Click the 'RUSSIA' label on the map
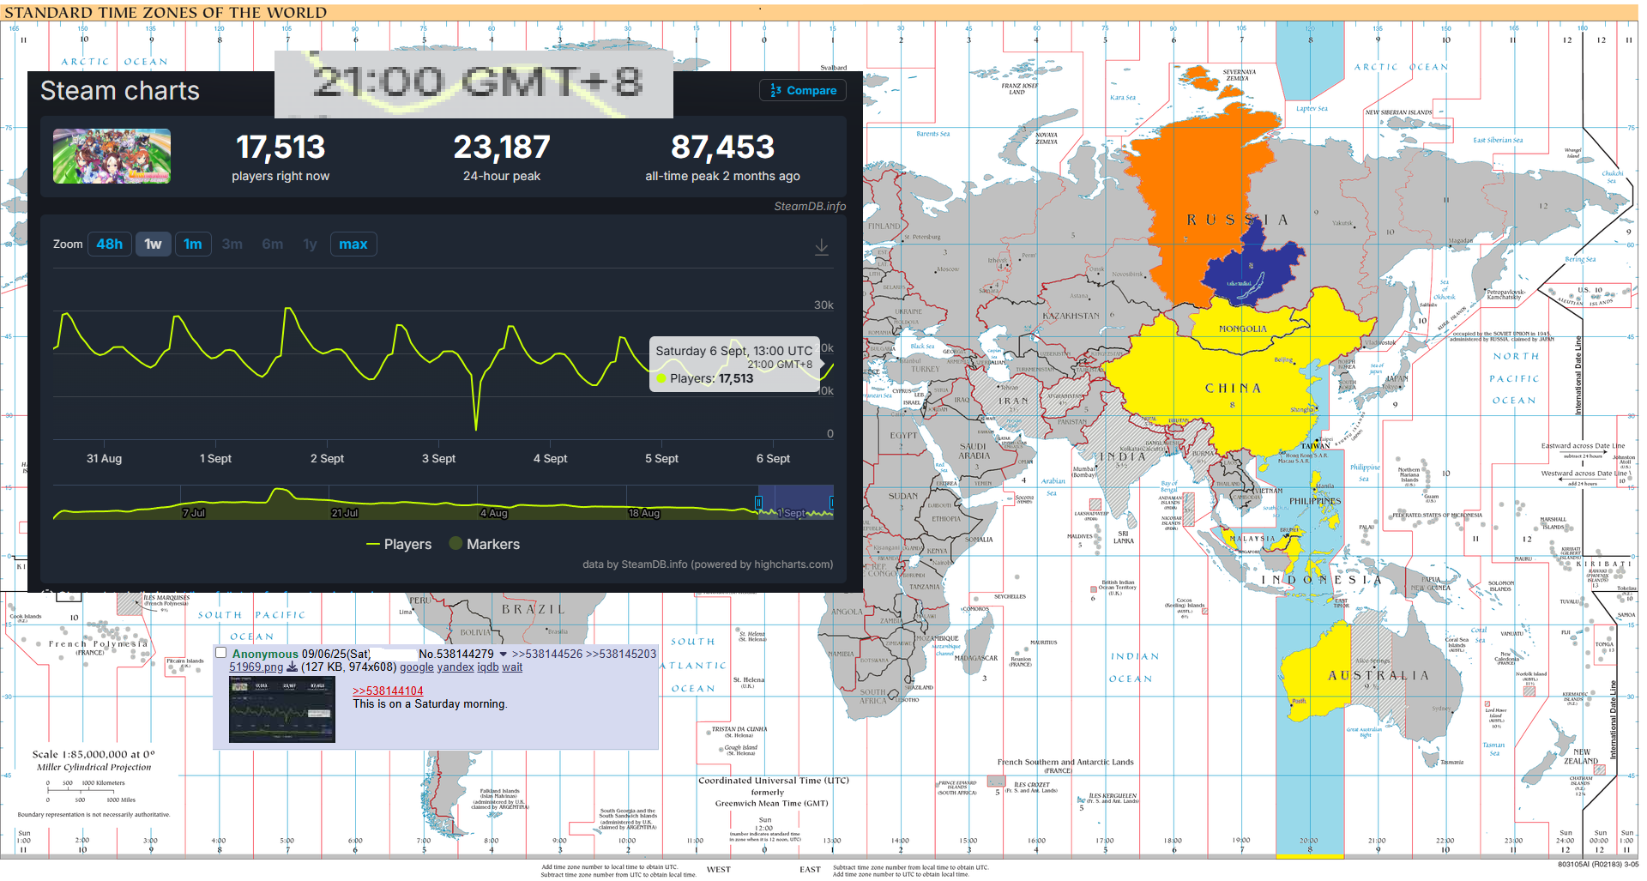1647x881 pixels. [x=1237, y=220]
